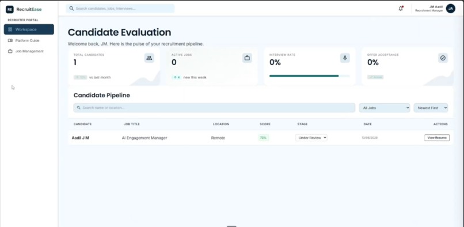The image size is (464, 227).
Task: Click the Date column header
Action: tap(367, 124)
